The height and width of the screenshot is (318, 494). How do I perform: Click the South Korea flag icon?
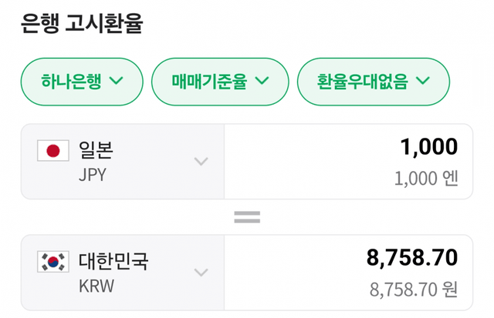click(53, 262)
